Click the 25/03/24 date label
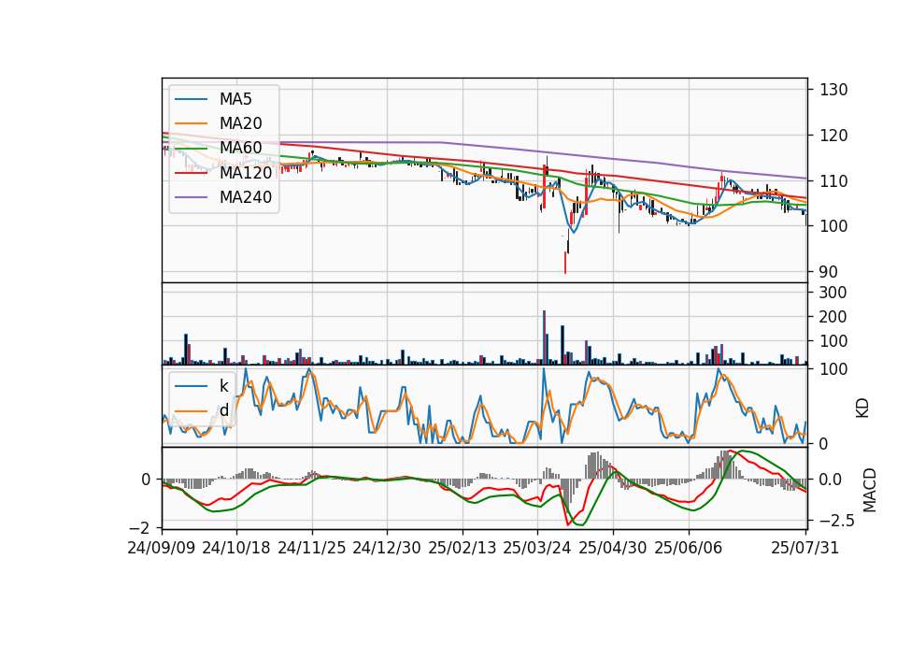This screenshot has height=645, width=897. click(537, 548)
